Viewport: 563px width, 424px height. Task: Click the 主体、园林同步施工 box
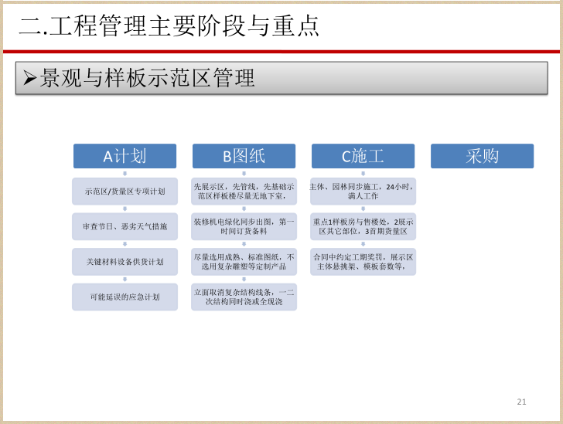363,191
